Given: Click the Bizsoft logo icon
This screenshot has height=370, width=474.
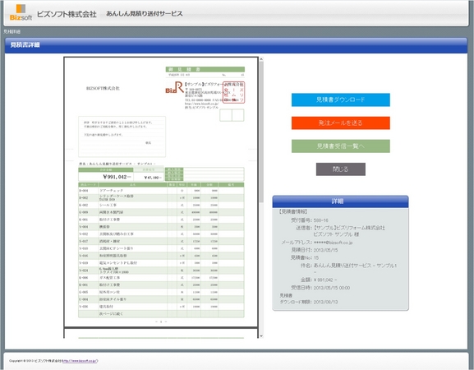Looking at the screenshot, I should [x=21, y=12].
